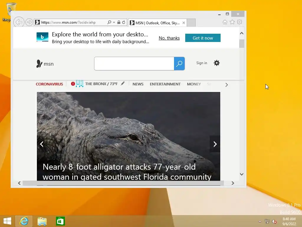This screenshot has width=302, height=227.
Task: Open the Windows Start button
Action: click(x=7, y=221)
